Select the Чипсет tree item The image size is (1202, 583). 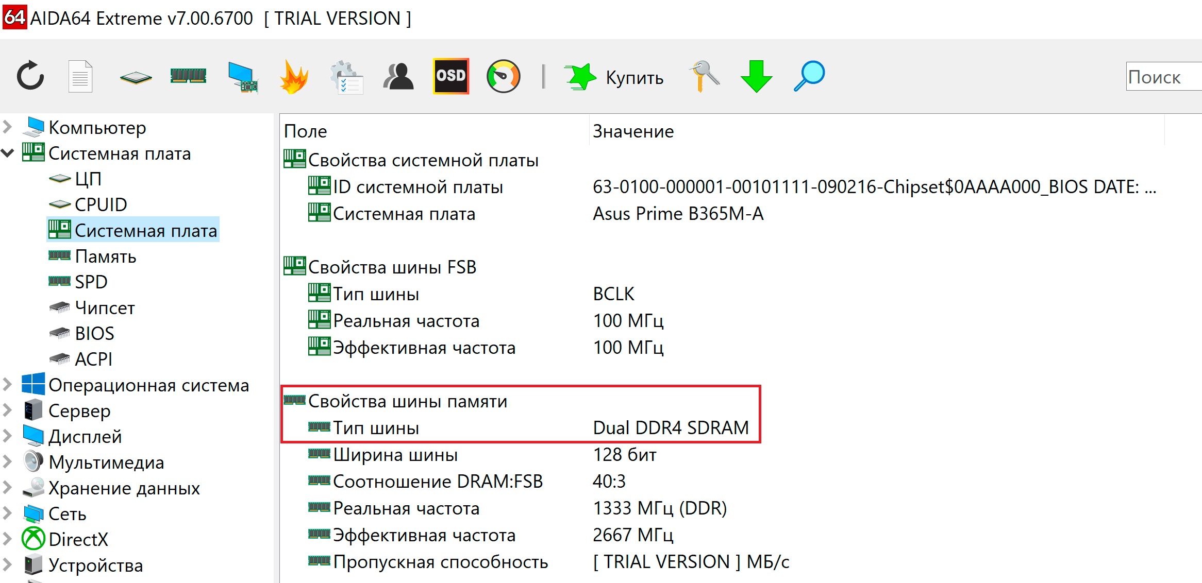point(92,307)
